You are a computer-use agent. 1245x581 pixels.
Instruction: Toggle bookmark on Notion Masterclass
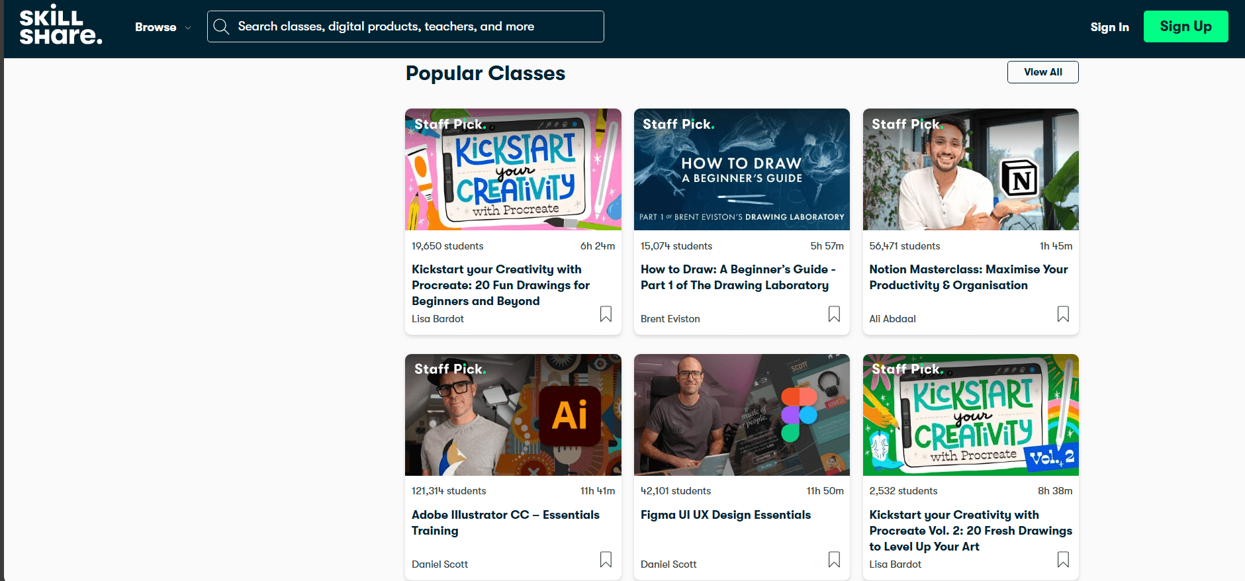click(1063, 314)
